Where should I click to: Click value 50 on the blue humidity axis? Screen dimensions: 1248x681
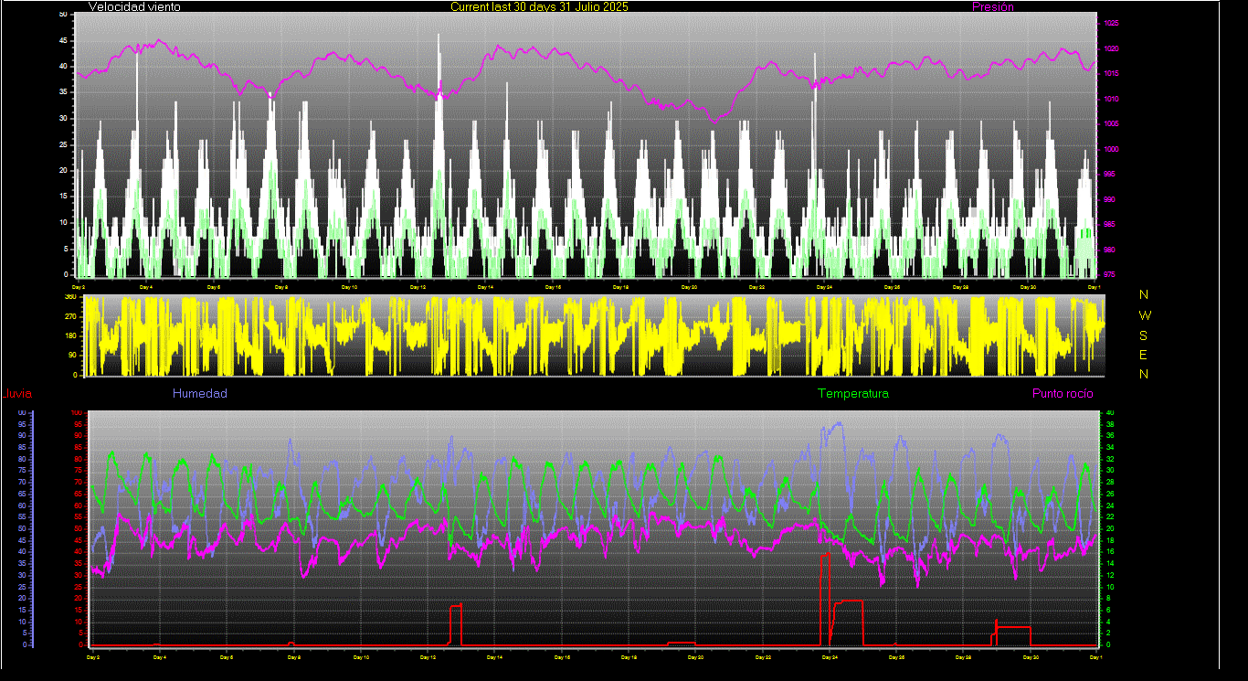23,529
